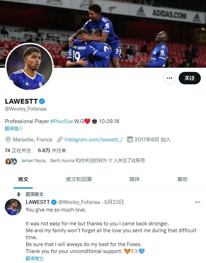Follow the account with the 关注 button
The image size is (206, 263).
coord(190,78)
